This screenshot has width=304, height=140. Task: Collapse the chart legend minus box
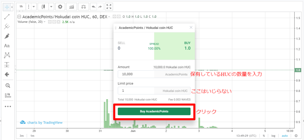pyautogui.click(x=19, y=17)
